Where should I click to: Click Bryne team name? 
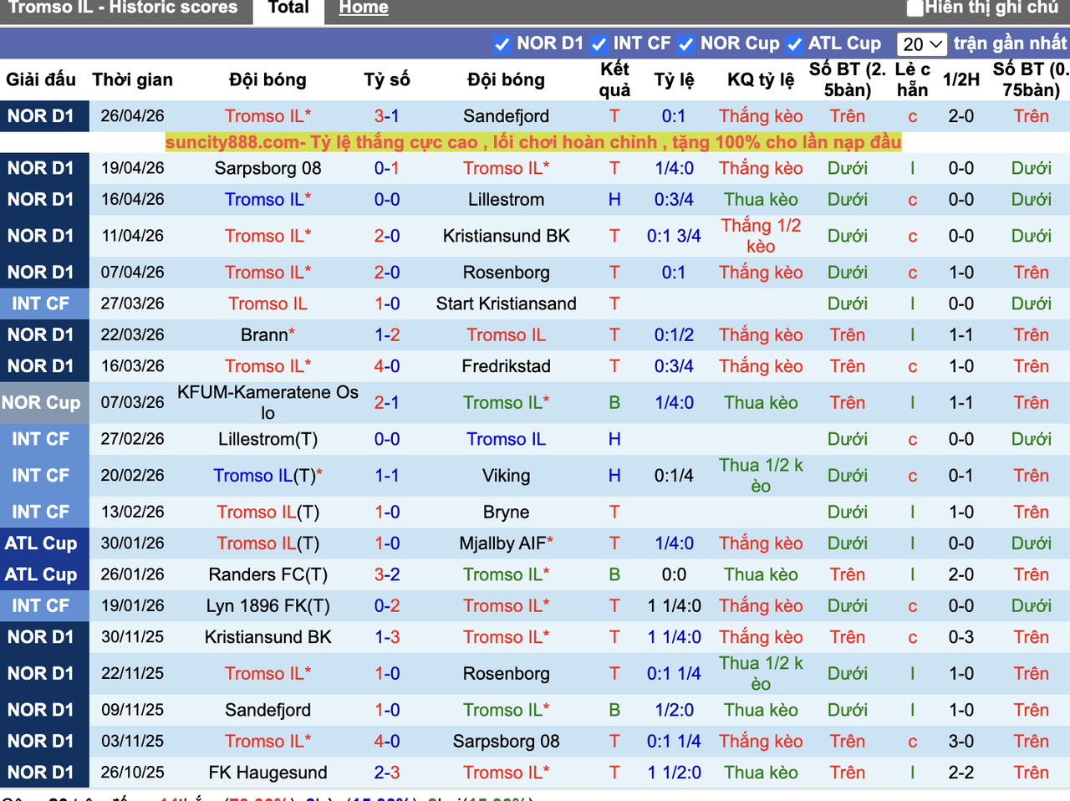(506, 512)
